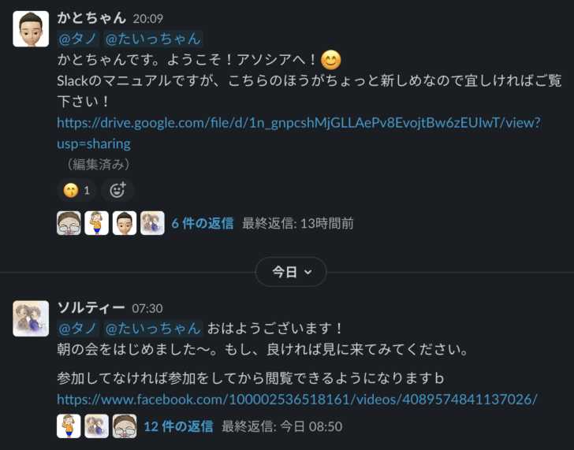Click the @たいっちゃん mention in ソルティー's message
The width and height of the screenshot is (574, 450).
[153, 328]
